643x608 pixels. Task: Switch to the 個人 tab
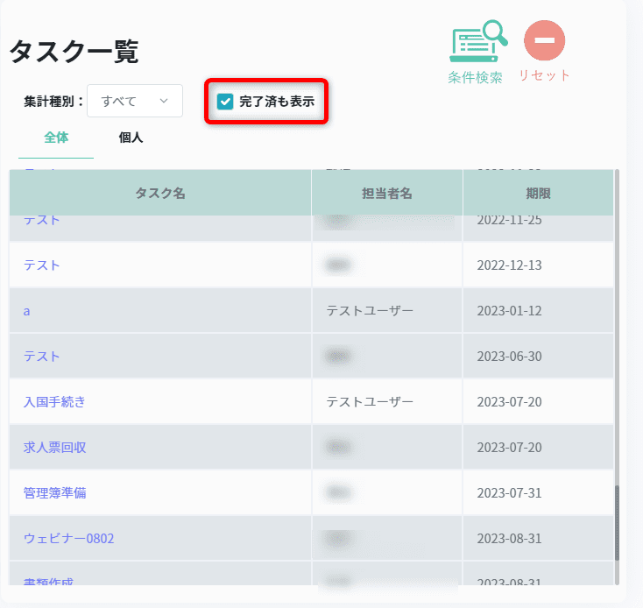[x=131, y=138]
